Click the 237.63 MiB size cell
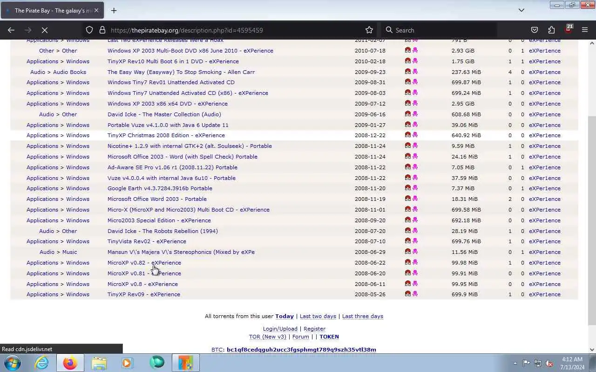The height and width of the screenshot is (372, 596). point(466,72)
